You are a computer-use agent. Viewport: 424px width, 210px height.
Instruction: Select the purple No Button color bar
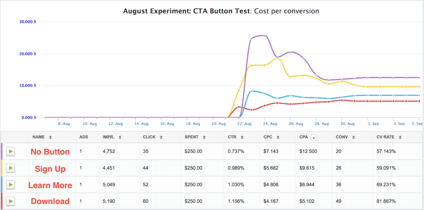[x=2, y=152]
